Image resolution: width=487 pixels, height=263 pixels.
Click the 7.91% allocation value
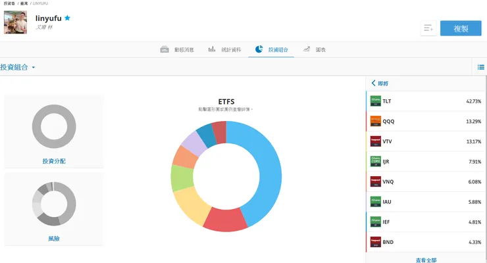474,162
